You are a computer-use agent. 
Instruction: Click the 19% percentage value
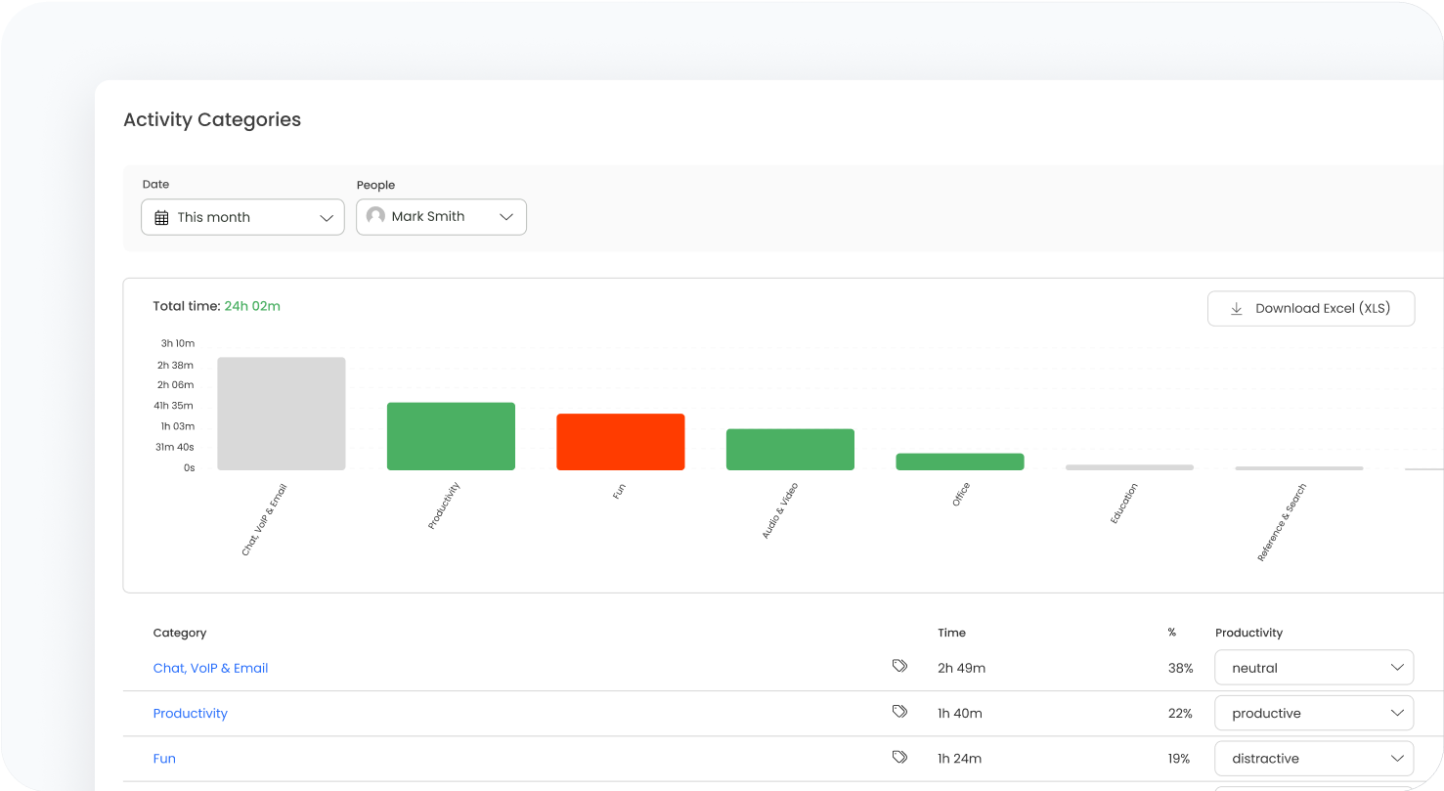(x=1180, y=758)
